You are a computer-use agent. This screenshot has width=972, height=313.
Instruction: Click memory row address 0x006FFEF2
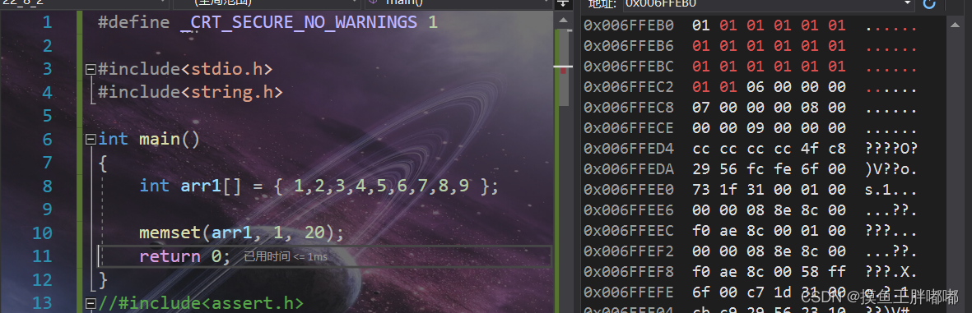629,251
